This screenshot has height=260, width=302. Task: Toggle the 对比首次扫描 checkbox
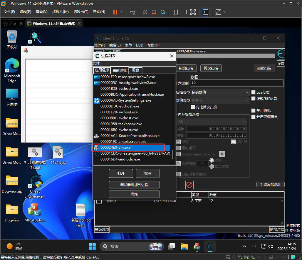tap(193, 107)
